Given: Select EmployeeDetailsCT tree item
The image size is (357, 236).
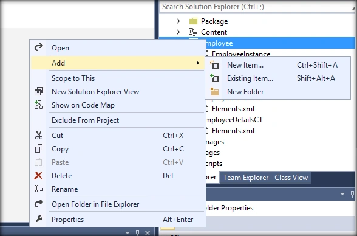Looking at the screenshot, I should coord(234,120).
